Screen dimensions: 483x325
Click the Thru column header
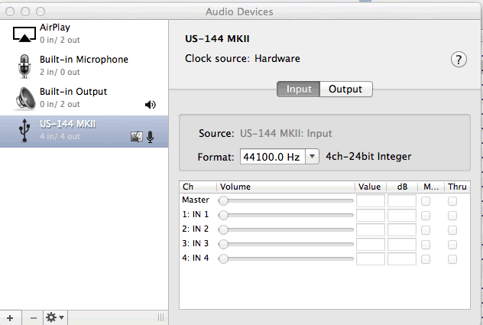(457, 187)
